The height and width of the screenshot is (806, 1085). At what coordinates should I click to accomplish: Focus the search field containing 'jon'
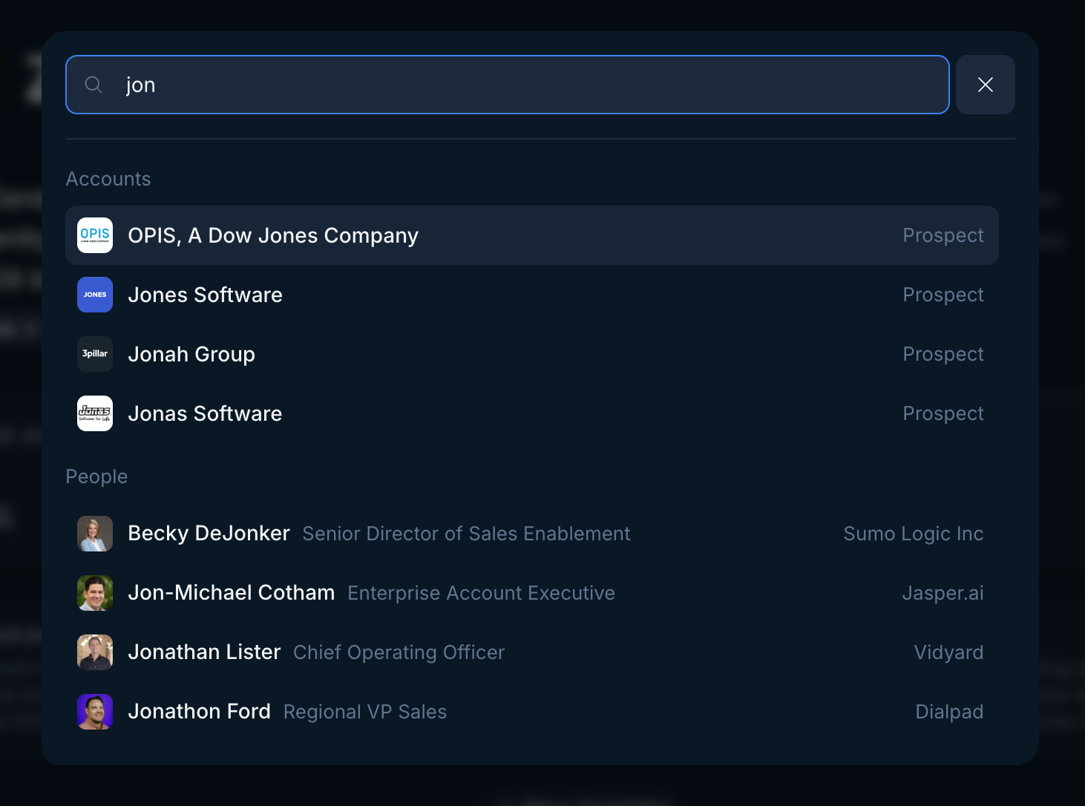pyautogui.click(x=508, y=85)
